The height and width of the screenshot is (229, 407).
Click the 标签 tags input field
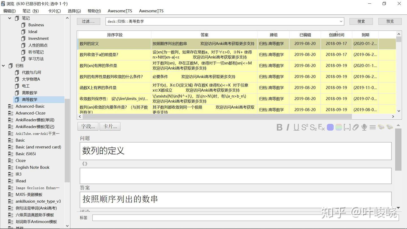(245, 218)
